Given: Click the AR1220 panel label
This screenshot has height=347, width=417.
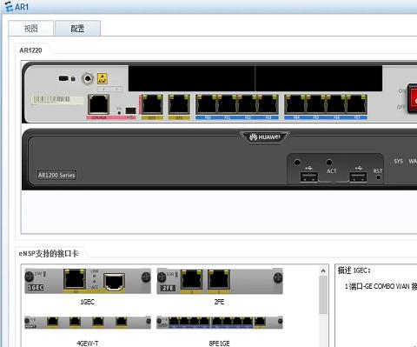Looking at the screenshot, I should pos(30,50).
